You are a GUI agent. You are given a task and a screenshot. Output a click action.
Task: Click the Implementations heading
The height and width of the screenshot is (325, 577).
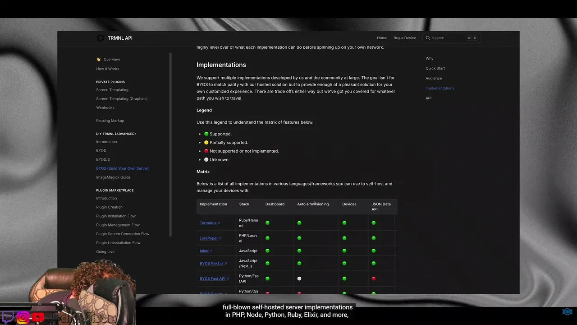(221, 65)
